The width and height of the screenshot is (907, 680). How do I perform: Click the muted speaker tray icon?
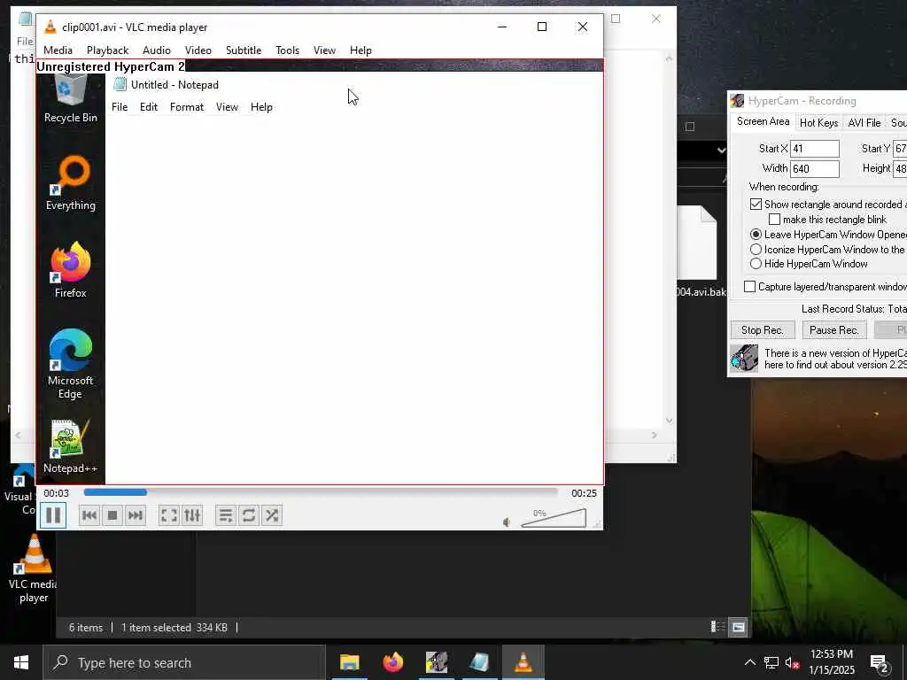pos(792,662)
